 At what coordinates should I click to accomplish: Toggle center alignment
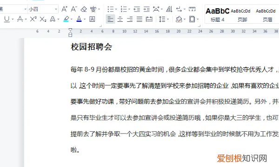tap(120, 19)
